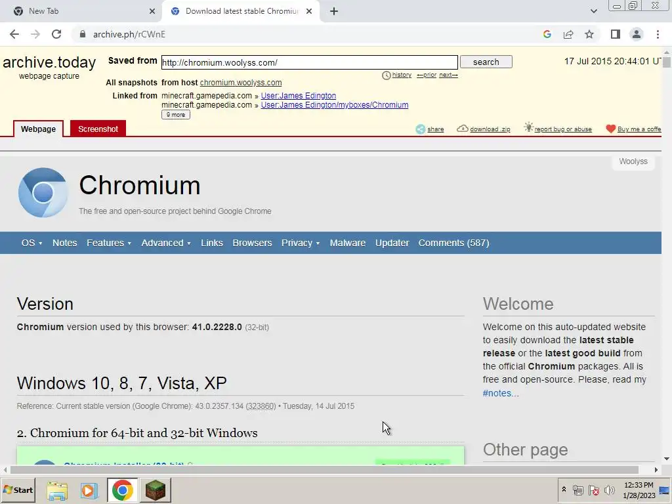672x504 pixels.
Task: Open Comments (587) menu item
Action: coord(454,243)
